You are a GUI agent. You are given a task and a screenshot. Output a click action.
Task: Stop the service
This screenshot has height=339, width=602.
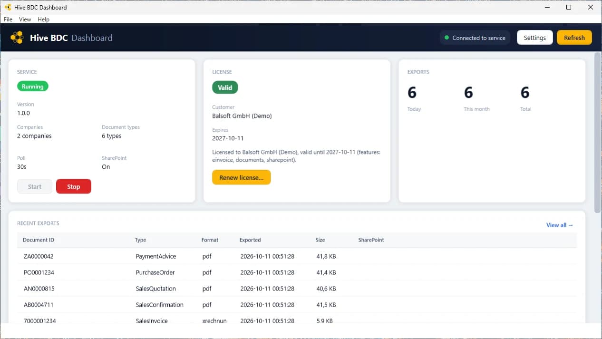pos(74,186)
